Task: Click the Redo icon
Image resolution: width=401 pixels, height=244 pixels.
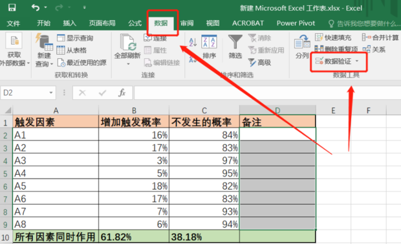Action: tap(59, 7)
